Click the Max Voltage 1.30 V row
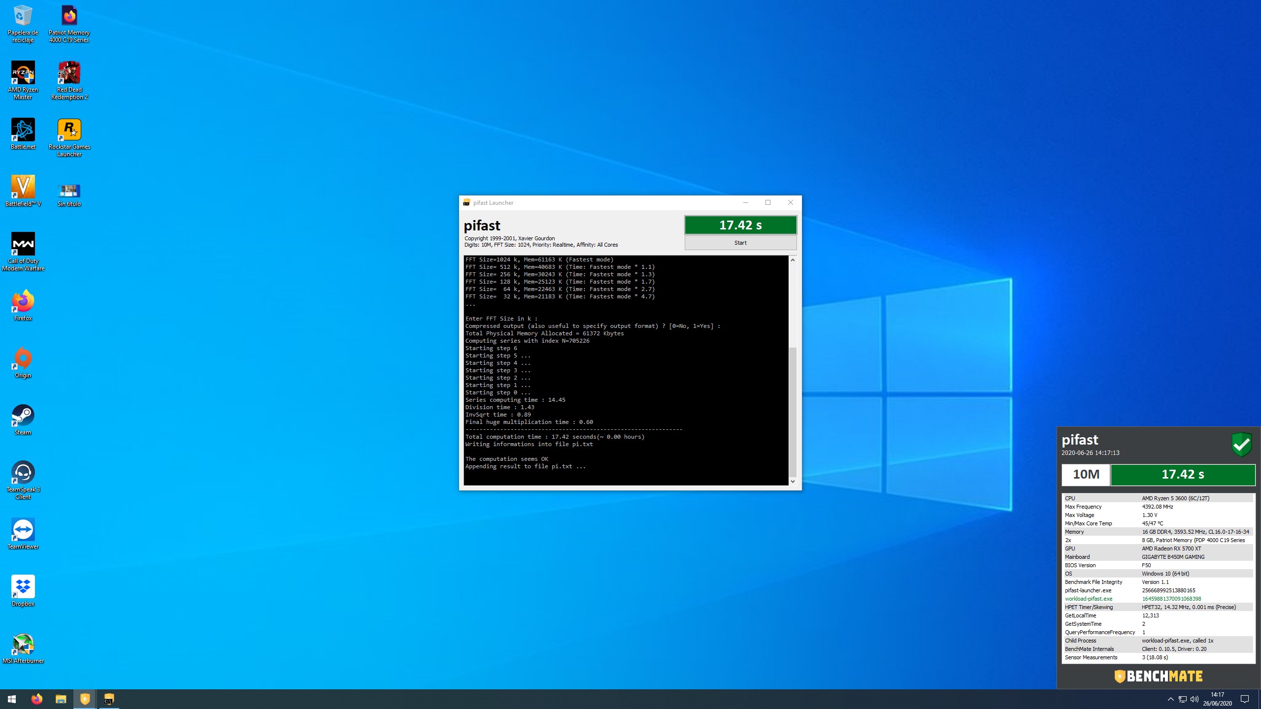Viewport: 1261px width, 709px height. (1158, 515)
